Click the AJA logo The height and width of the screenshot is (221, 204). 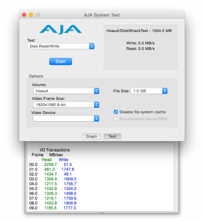click(x=61, y=30)
